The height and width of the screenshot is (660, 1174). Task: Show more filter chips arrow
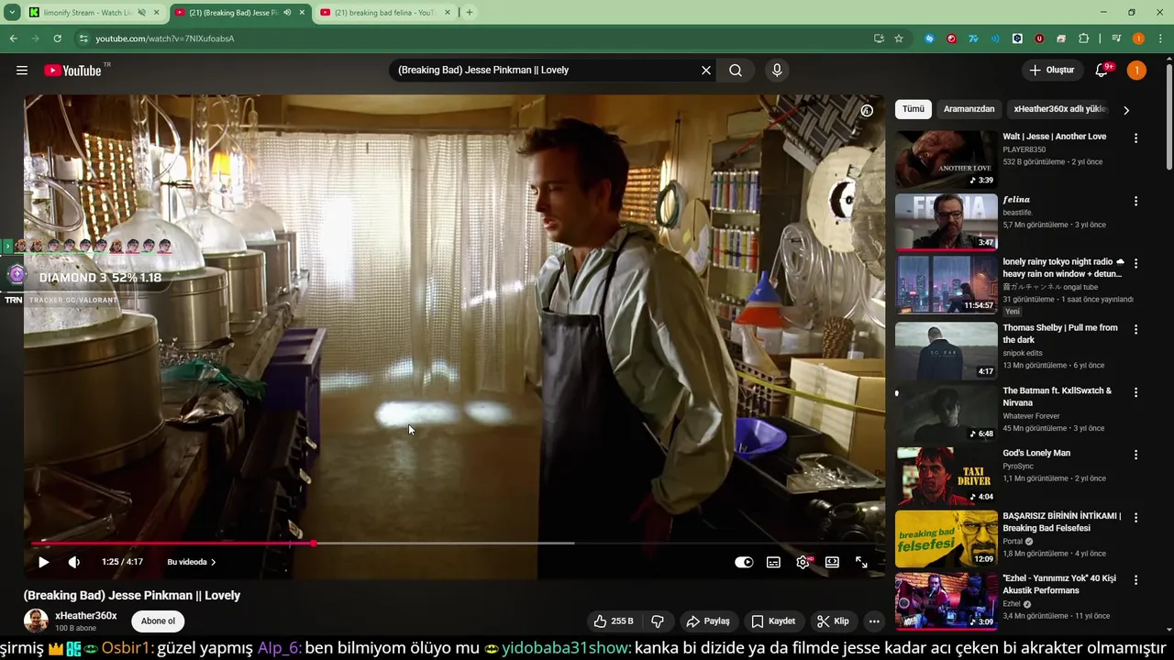point(1126,110)
